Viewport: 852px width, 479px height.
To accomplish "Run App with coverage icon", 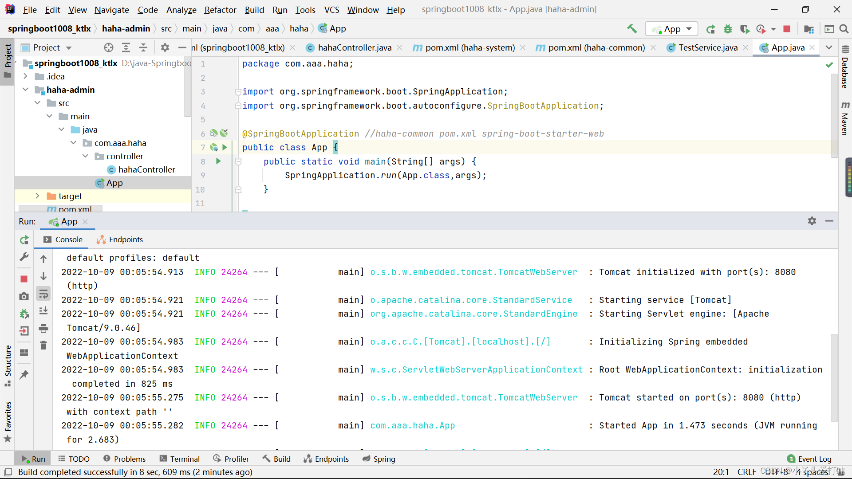I will (x=745, y=29).
